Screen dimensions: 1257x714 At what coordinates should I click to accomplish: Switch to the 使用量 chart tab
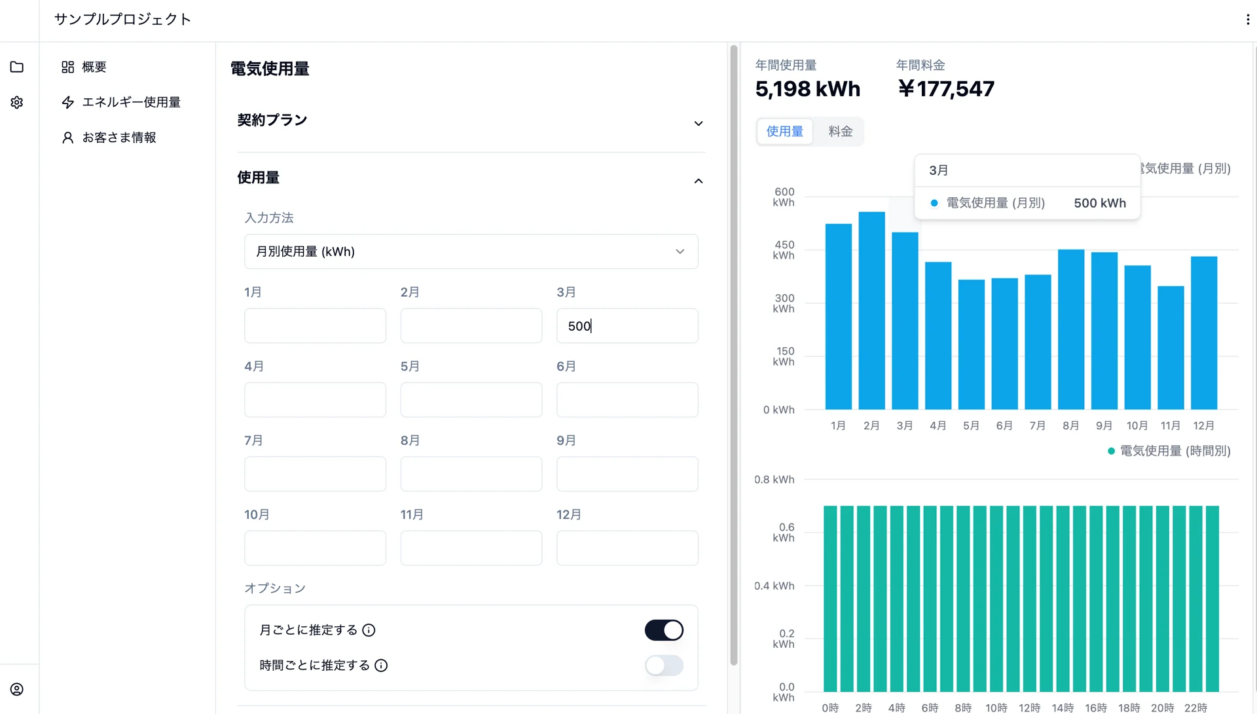click(x=785, y=132)
